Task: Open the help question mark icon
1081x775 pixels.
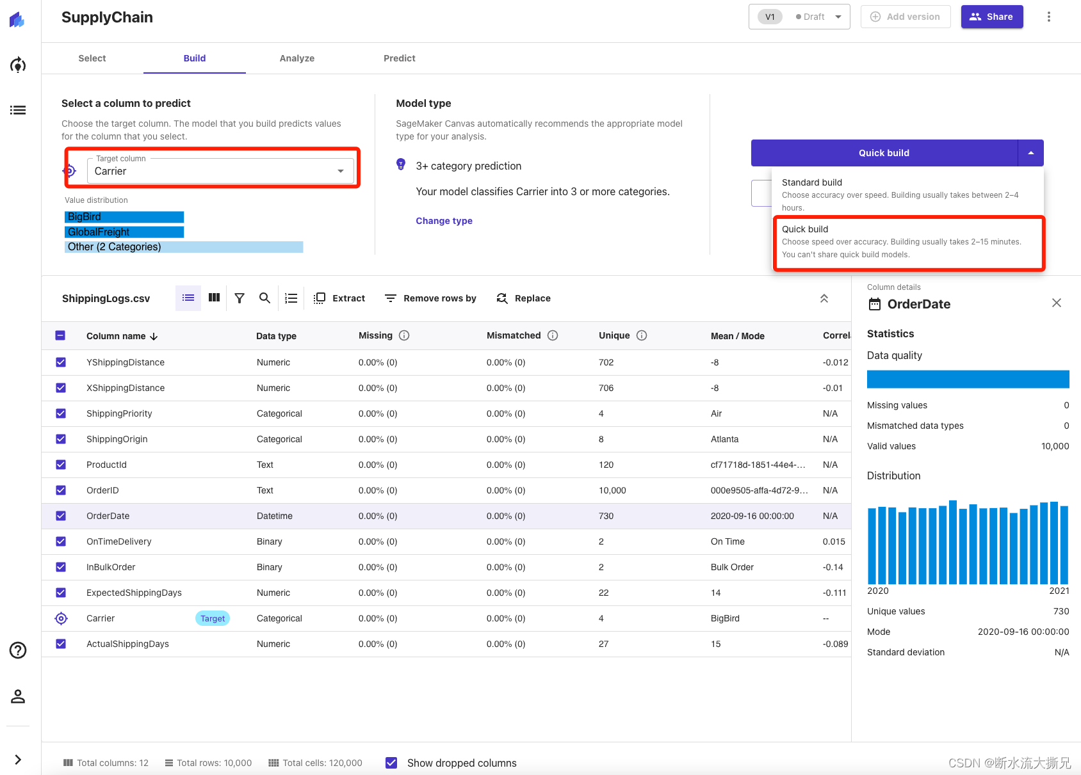Action: coord(18,650)
